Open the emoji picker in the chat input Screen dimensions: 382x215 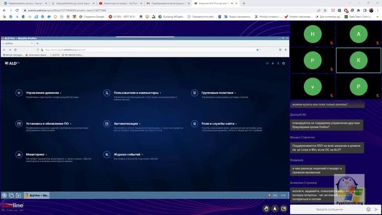click(x=368, y=210)
